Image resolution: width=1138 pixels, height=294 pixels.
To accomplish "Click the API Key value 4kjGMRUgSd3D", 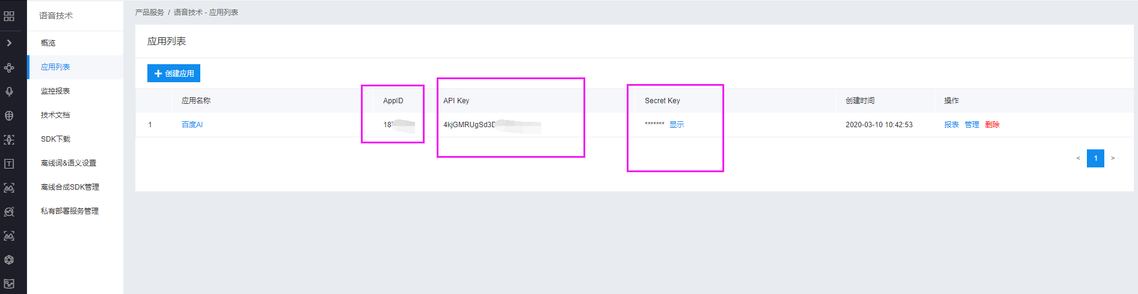I will point(469,125).
